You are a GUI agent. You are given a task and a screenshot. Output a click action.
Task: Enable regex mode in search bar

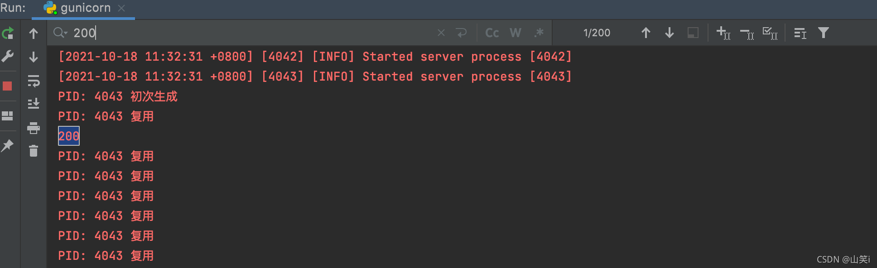[539, 32]
